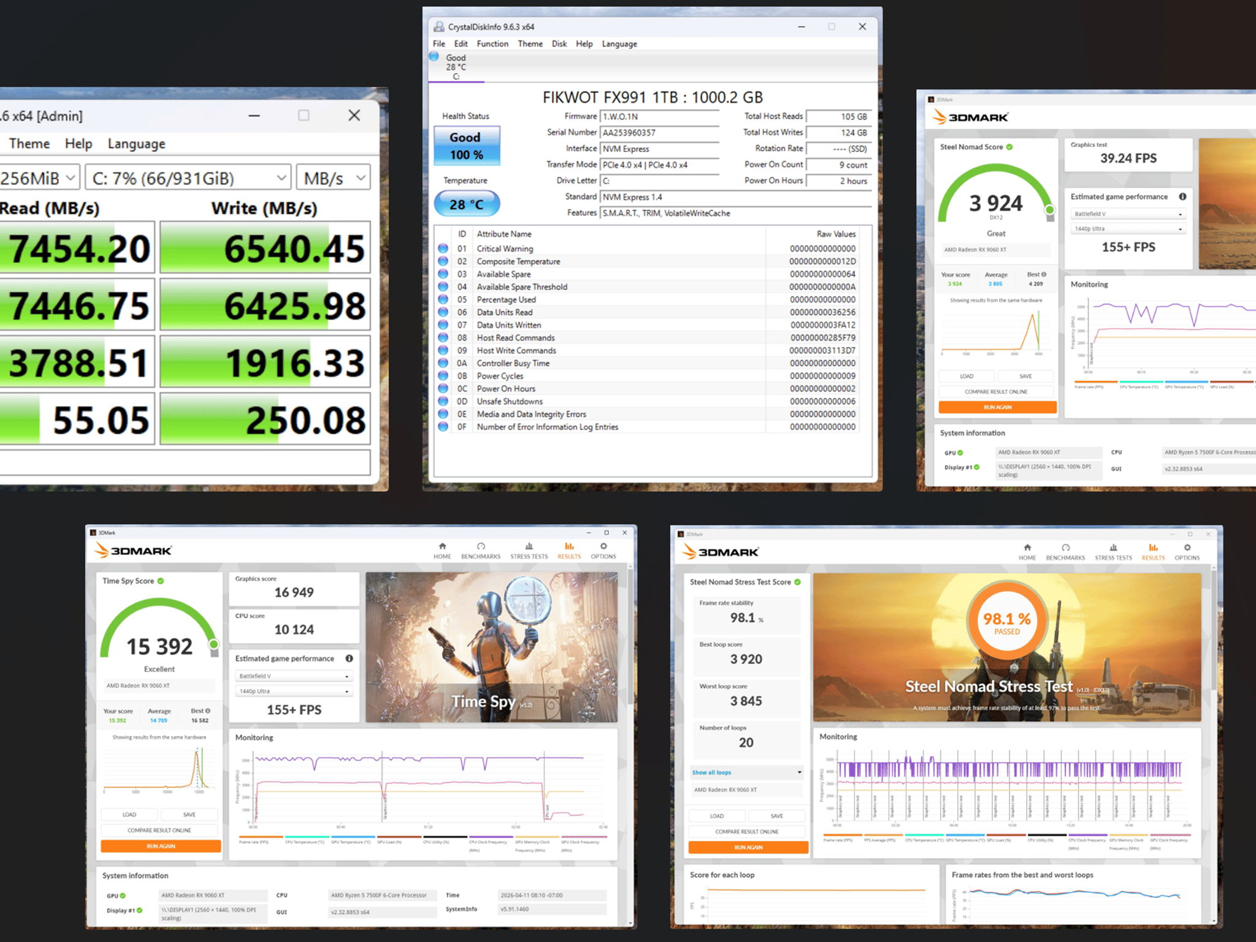This screenshot has height=942, width=1256.
Task: Click COMPARE RESULT ONLINE in Stress Test window
Action: [747, 832]
